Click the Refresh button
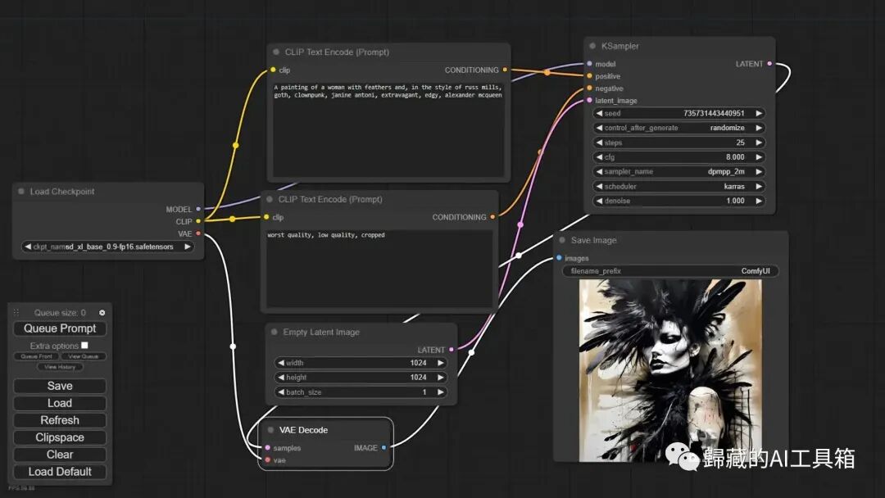Screen dimensions: 885x498 point(60,420)
